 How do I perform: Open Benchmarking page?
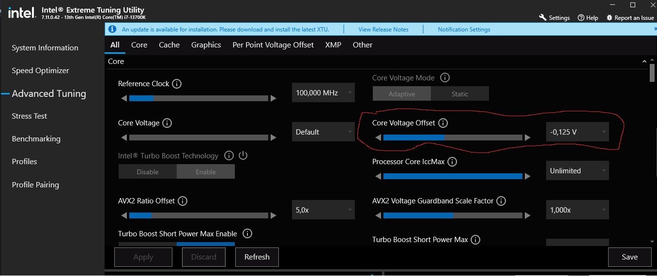[x=36, y=139]
